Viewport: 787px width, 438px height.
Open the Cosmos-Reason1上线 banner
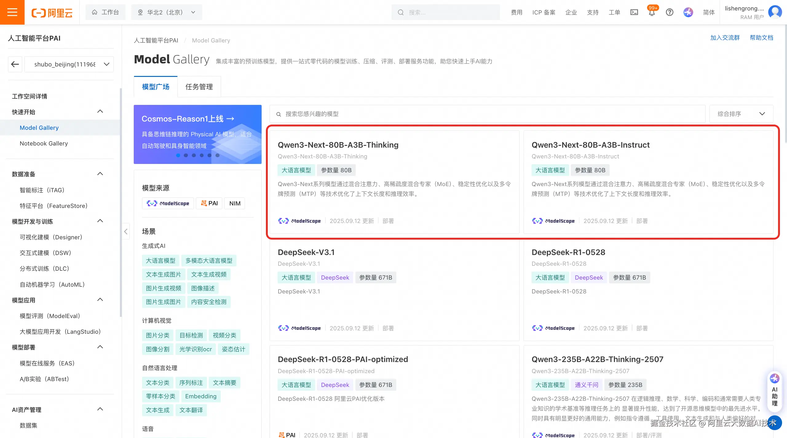click(x=198, y=134)
